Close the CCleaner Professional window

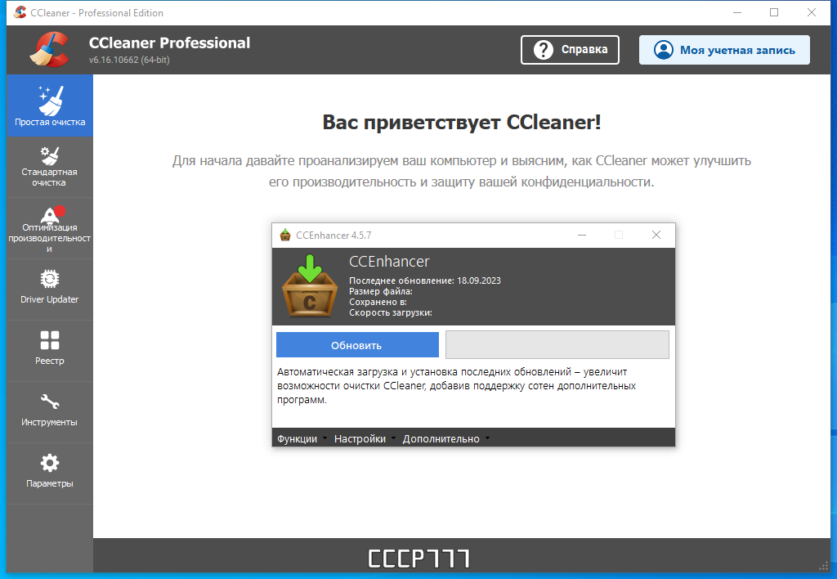tap(812, 12)
